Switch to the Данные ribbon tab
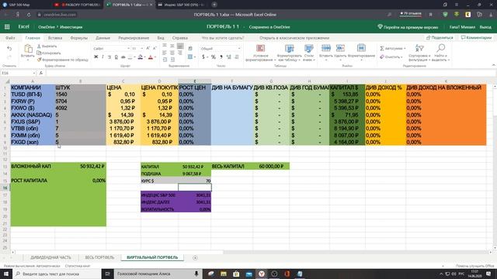The height and width of the screenshot is (279, 497). [103, 38]
